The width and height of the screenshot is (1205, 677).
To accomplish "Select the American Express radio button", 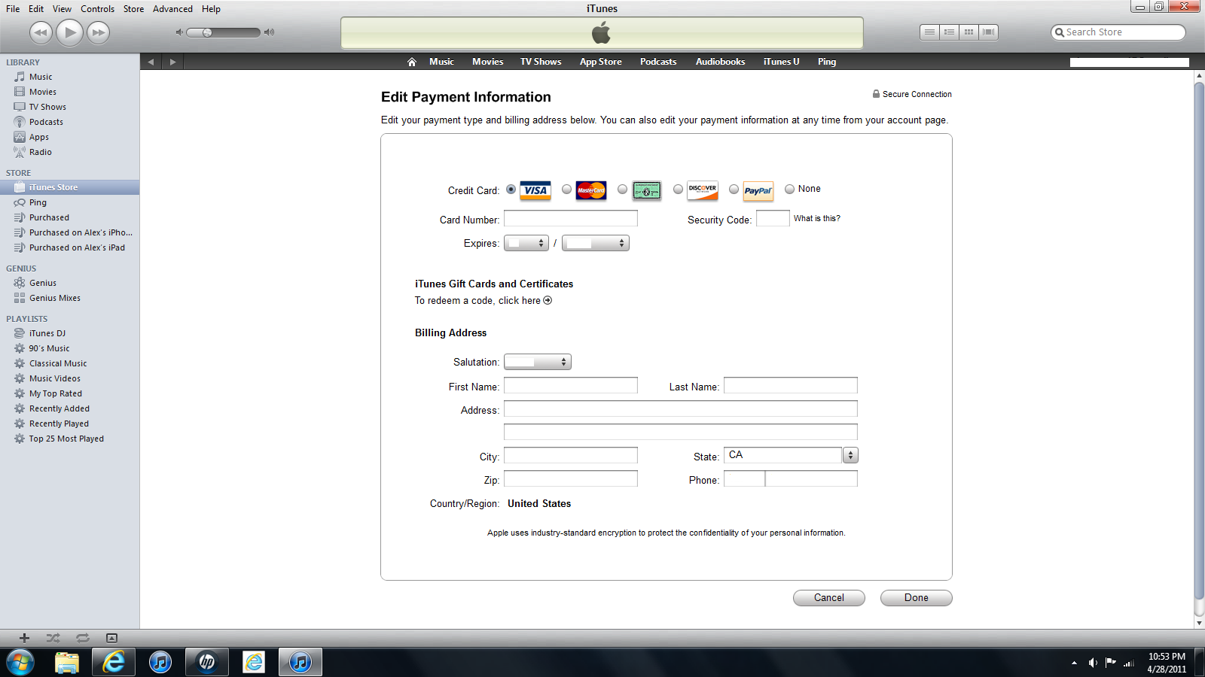I will (x=622, y=190).
